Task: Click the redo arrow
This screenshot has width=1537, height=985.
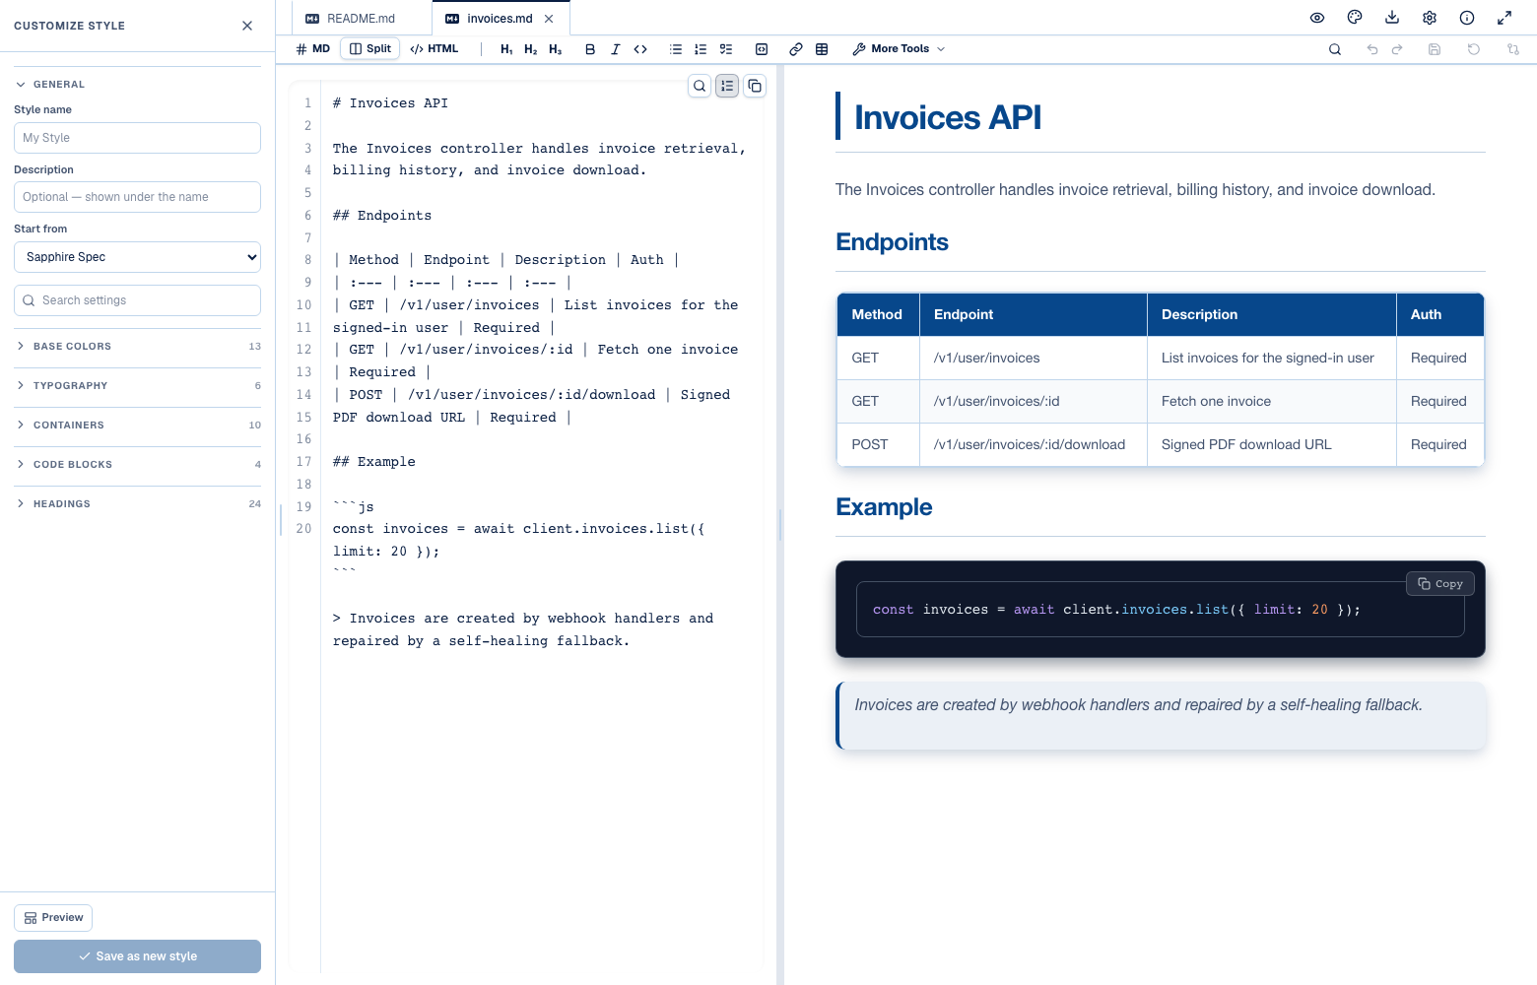Action: click(1397, 49)
